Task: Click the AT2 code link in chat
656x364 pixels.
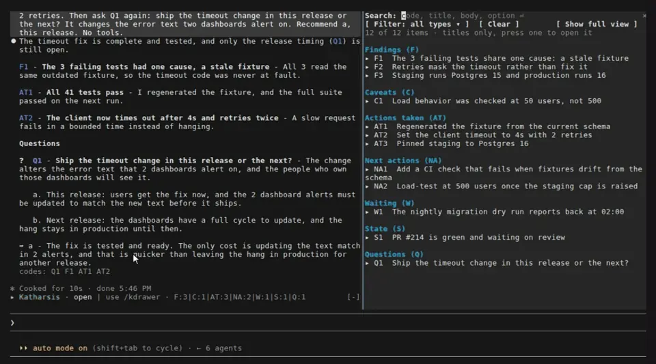Action: [25, 118]
